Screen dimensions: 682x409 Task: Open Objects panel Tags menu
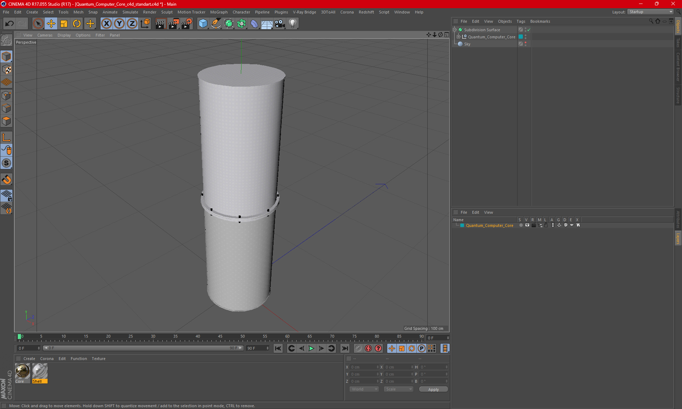[x=521, y=21]
